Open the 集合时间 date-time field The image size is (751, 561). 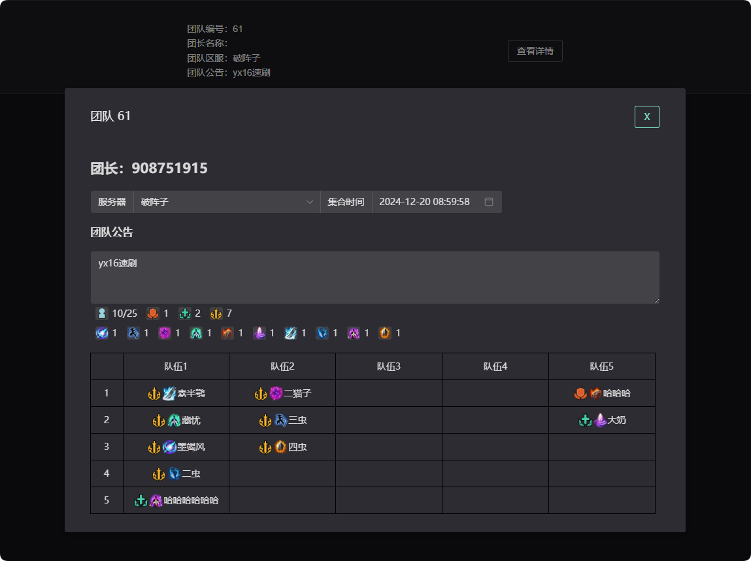point(425,202)
